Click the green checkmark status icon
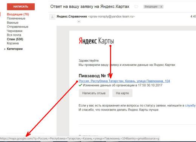The height and width of the screenshot is (142, 196). point(80,85)
